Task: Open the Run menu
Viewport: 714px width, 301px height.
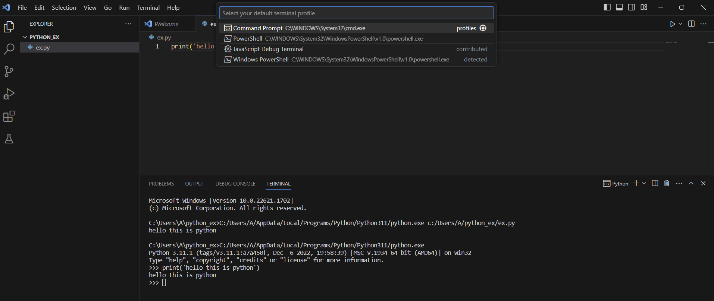Action: (x=124, y=7)
